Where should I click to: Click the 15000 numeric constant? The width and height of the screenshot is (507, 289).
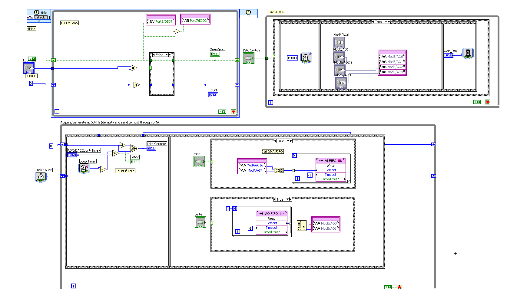click(292, 58)
